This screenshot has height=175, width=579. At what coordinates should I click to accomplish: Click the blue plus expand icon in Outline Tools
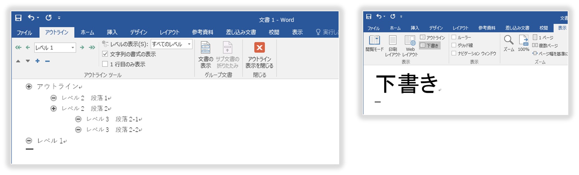tap(38, 61)
